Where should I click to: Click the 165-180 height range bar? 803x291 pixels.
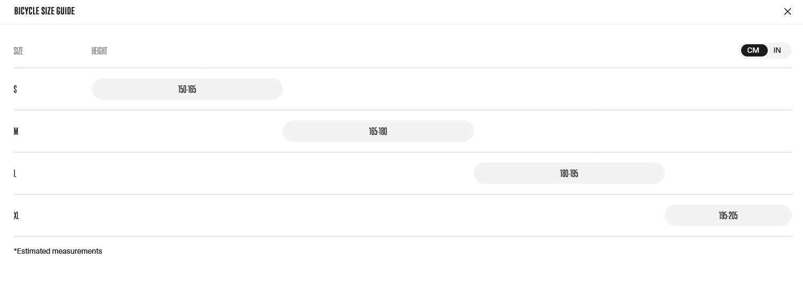(378, 131)
